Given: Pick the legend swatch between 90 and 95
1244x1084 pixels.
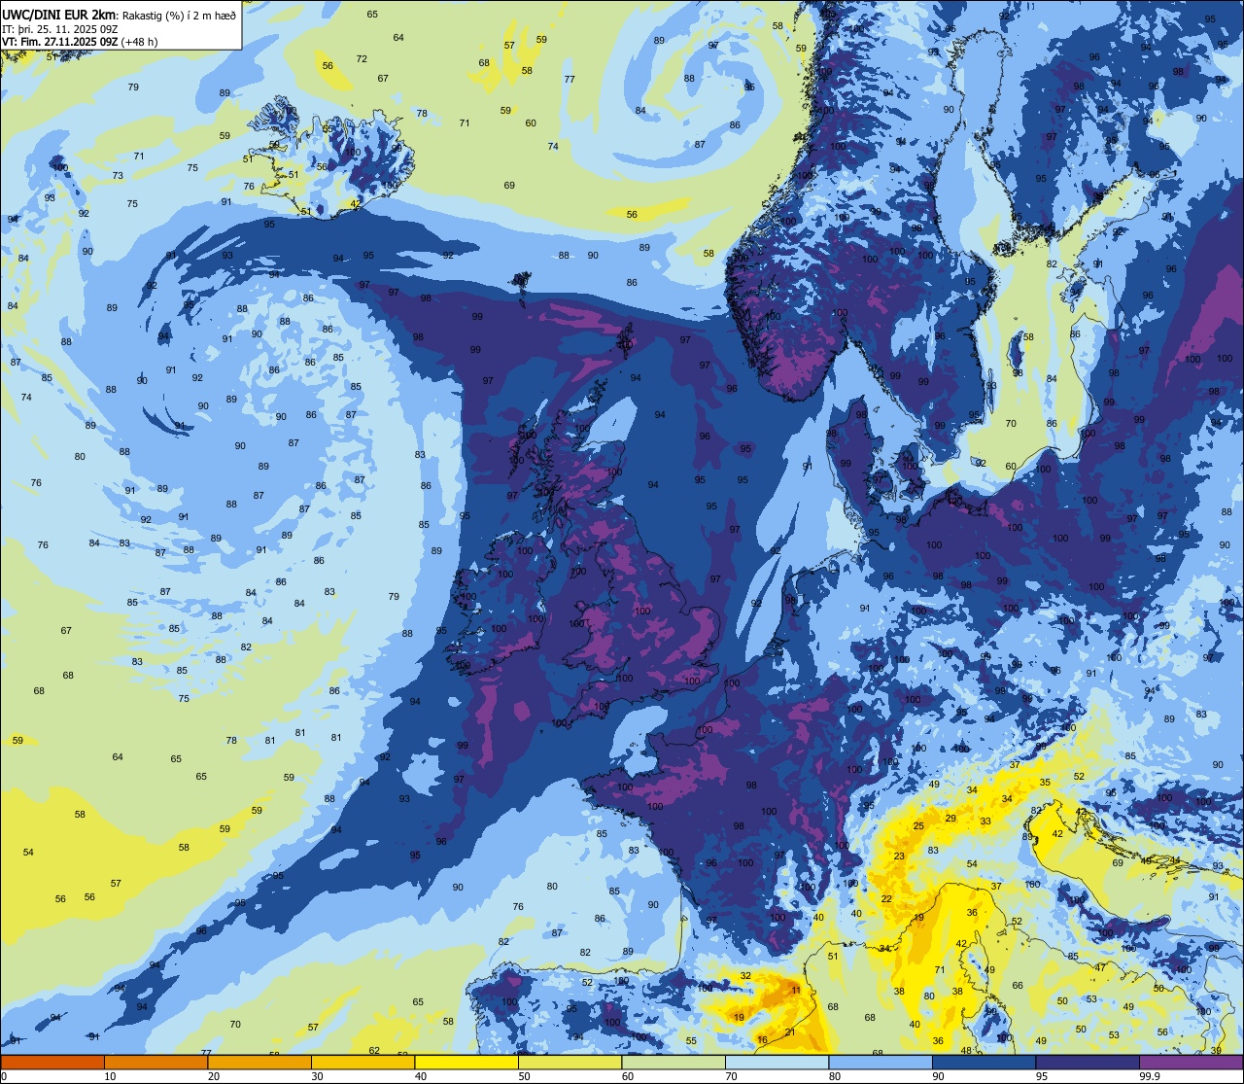Looking at the screenshot, I should click(984, 1062).
